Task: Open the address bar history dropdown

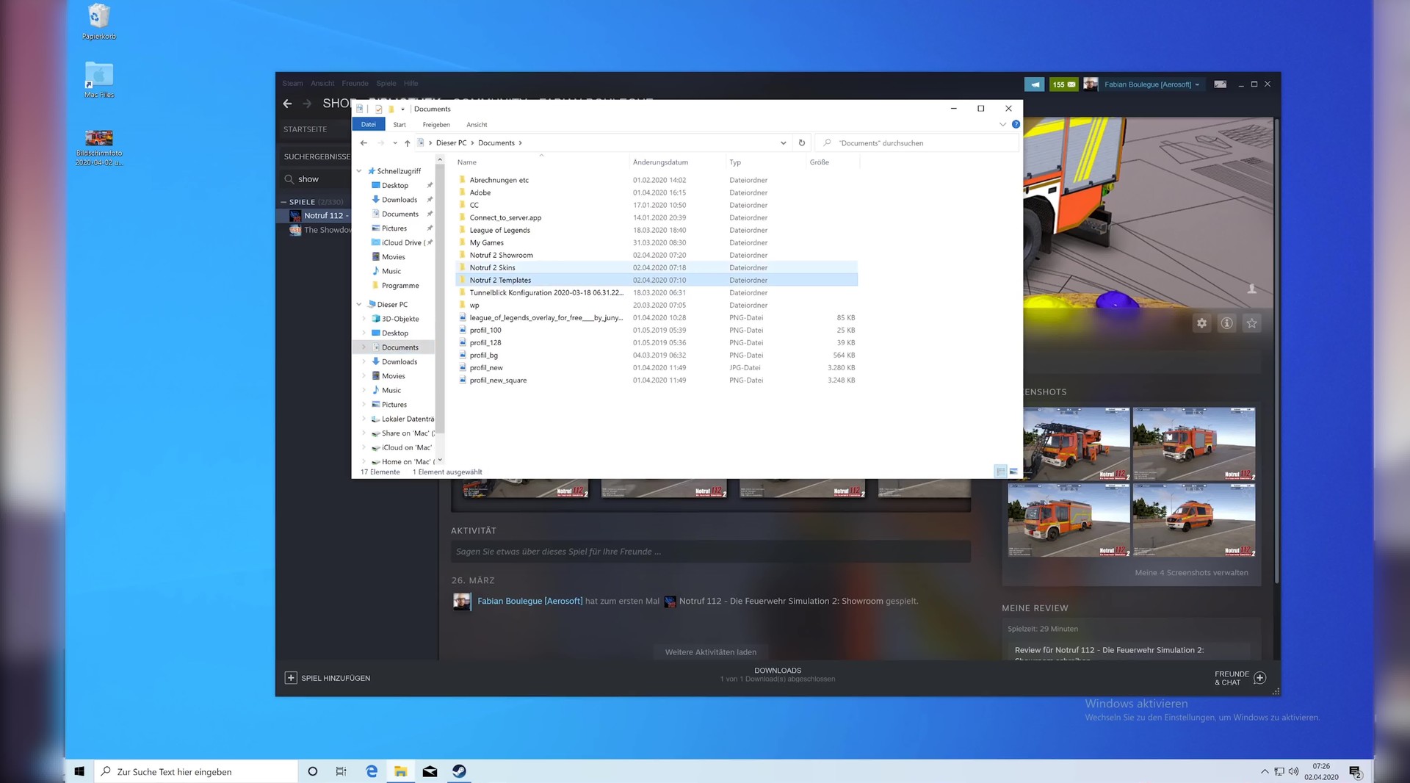Action: pyautogui.click(x=783, y=143)
